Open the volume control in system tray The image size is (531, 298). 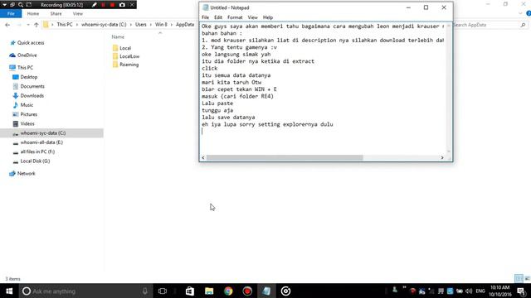[469, 291]
